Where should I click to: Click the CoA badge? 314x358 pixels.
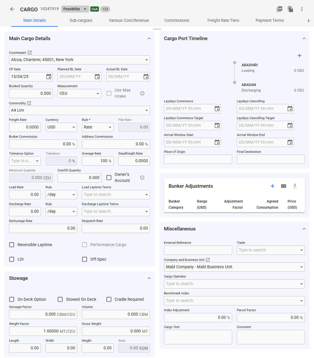[95, 9]
